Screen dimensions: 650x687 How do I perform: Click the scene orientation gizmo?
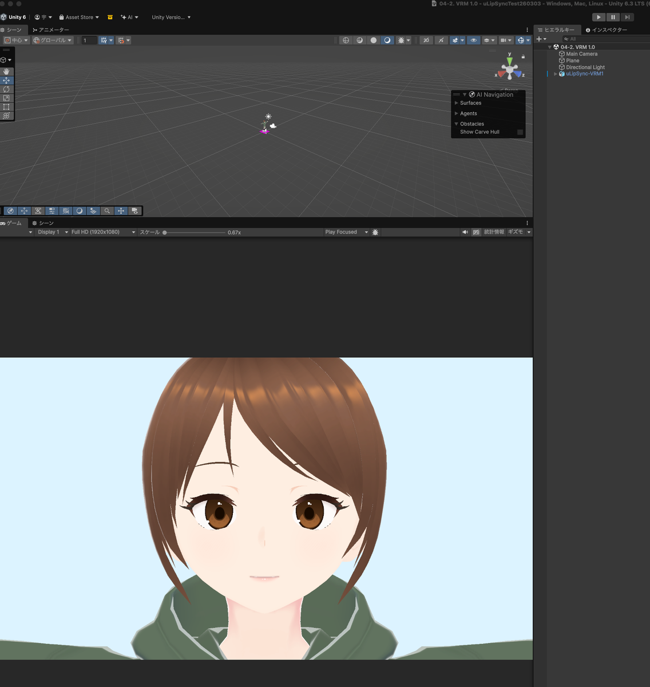[509, 68]
